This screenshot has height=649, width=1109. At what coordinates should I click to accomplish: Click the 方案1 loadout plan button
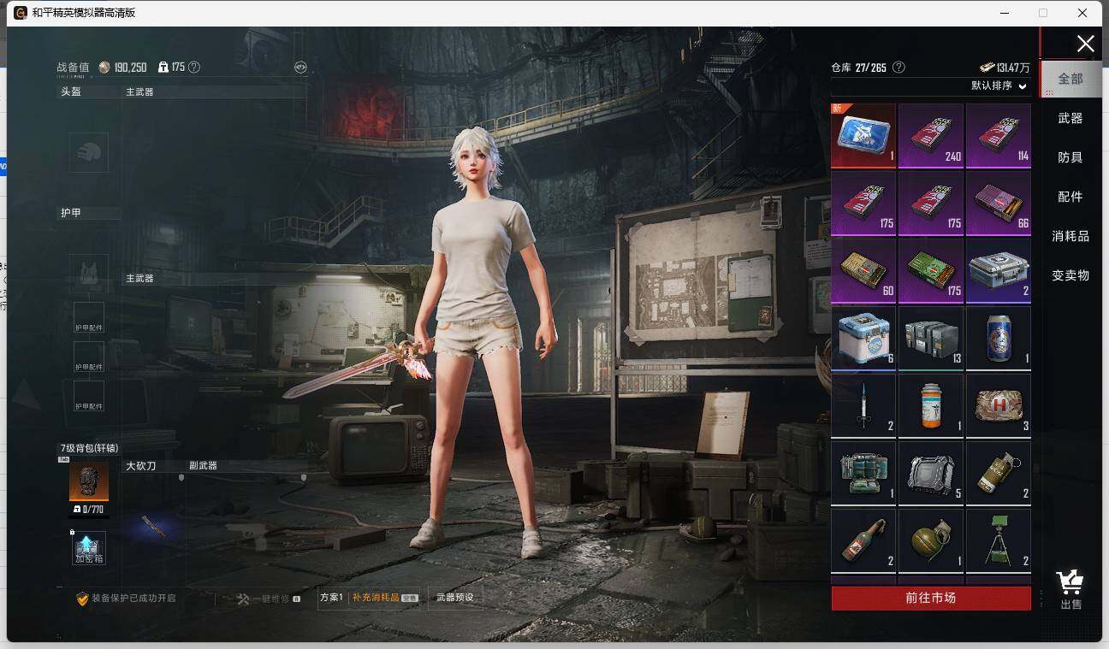(332, 598)
